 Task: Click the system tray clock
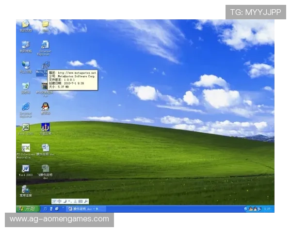click(x=267, y=209)
